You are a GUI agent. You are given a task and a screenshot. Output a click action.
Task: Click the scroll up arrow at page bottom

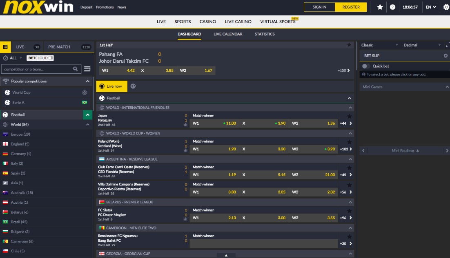pyautogui.click(x=226, y=256)
